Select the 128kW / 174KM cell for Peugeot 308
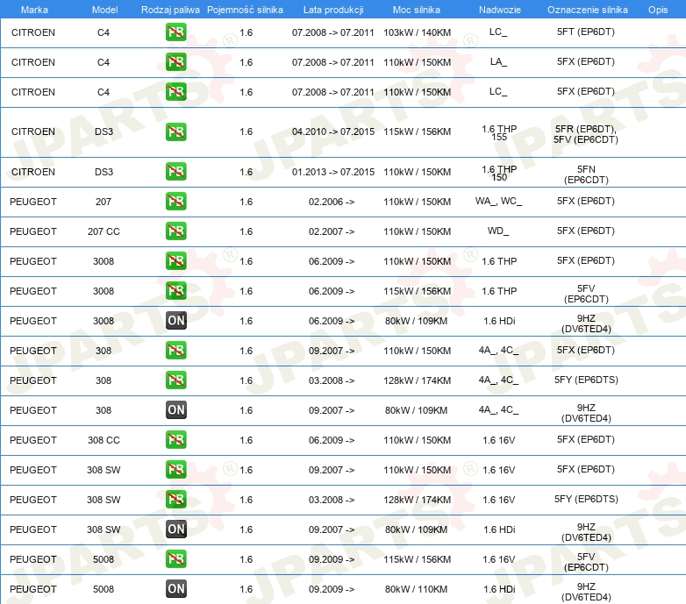 coord(417,380)
